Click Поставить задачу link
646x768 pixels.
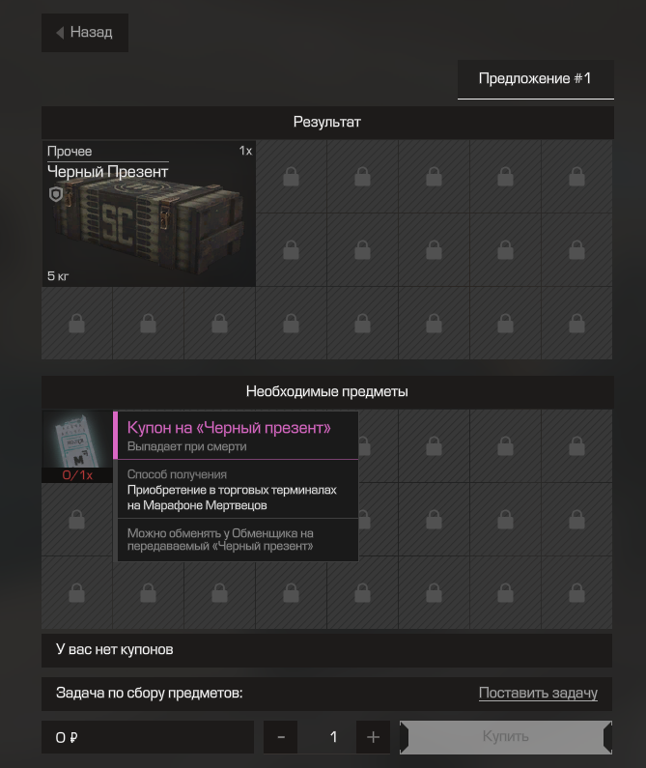[538, 693]
